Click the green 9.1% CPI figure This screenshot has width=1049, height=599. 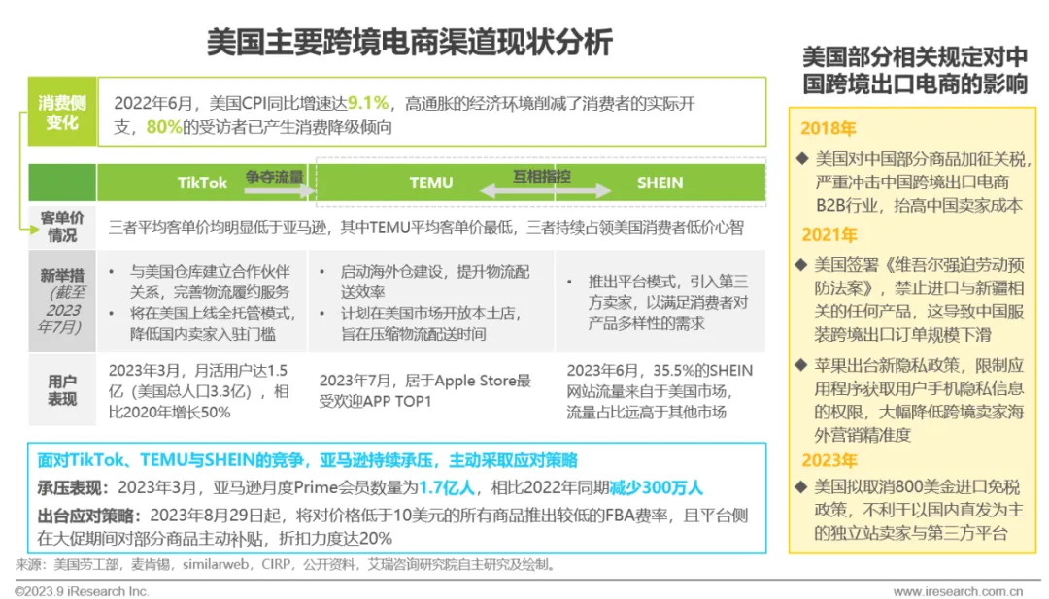pos(368,103)
